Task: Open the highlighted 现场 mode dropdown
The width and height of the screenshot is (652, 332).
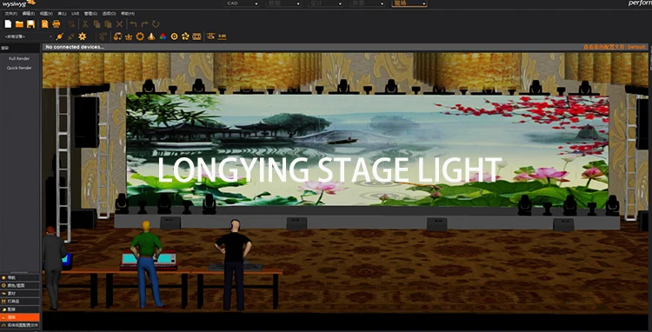Action: [x=409, y=3]
